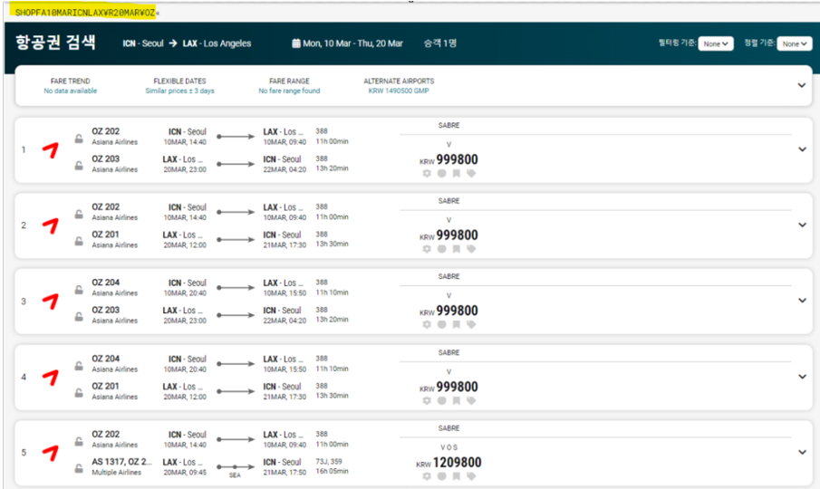Click OZ 204 flight number in result 4
Viewport: 820px width, 489px height.
105,359
